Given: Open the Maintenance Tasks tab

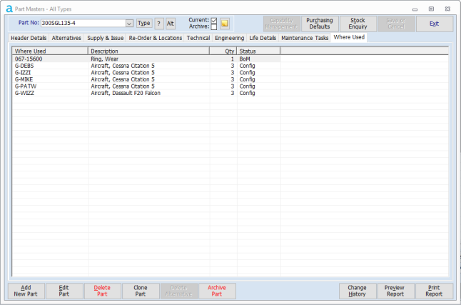Looking at the screenshot, I should 305,37.
